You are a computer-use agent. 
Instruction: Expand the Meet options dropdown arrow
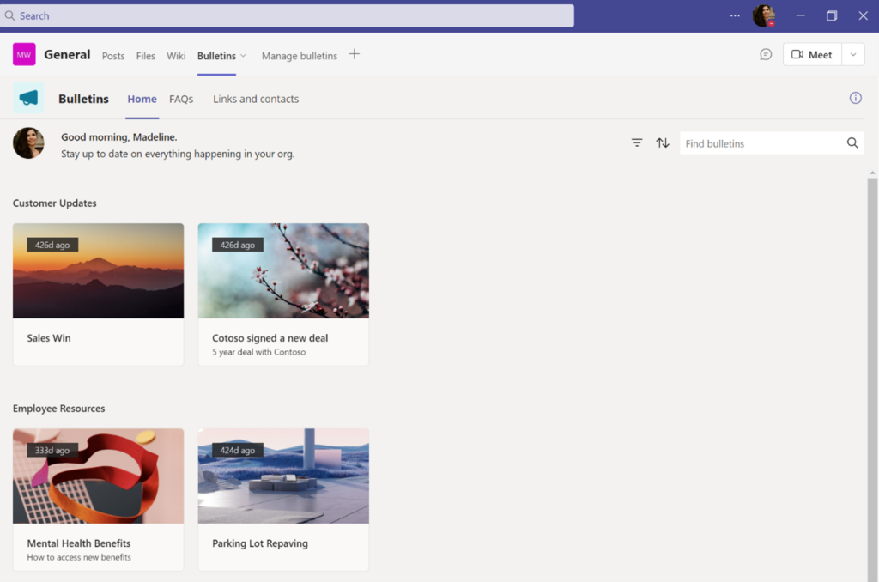coord(853,54)
